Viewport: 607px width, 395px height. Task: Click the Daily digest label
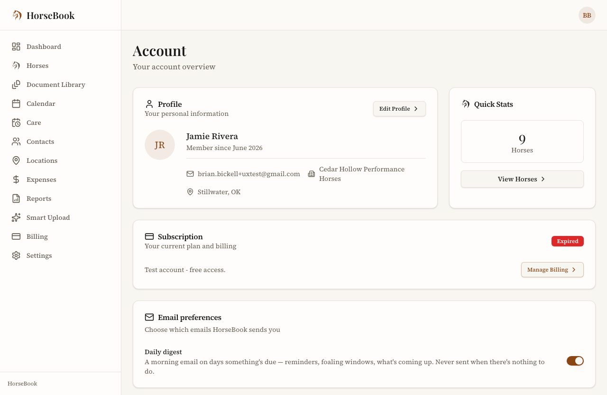click(163, 352)
